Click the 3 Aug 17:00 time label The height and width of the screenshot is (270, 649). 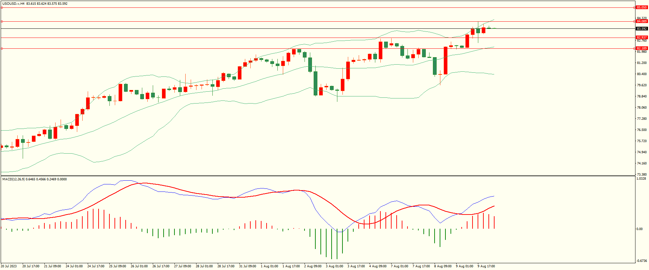click(x=356, y=266)
